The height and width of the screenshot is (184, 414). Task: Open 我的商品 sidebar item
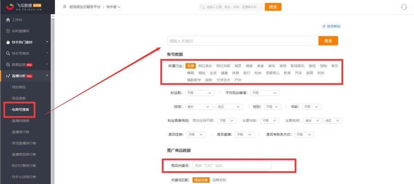[x=18, y=87]
